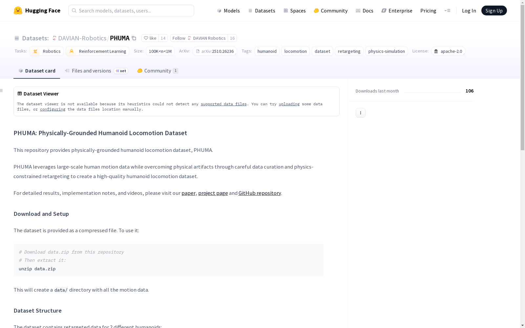
Task: Click the 'unzip data.zip' code line
Action: click(x=37, y=269)
